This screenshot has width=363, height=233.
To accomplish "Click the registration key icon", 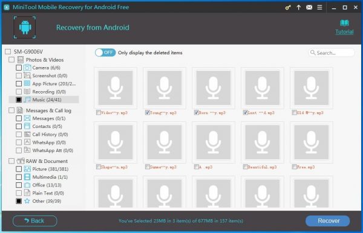I will click(288, 8).
